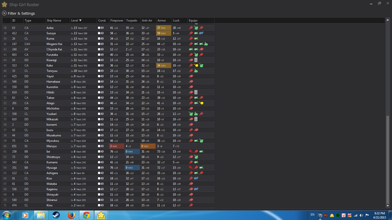The image size is (392, 220).
Task: Click the yellow equip icon in Kako's row
Action: pyautogui.click(x=196, y=65)
